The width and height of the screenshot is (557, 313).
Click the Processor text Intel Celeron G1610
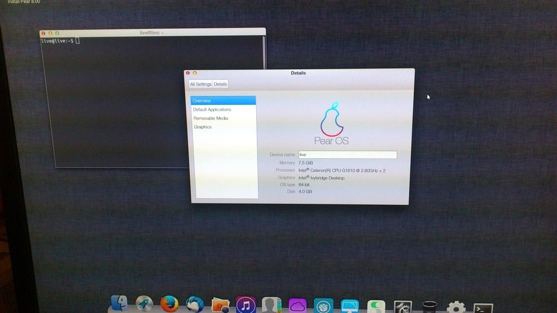(x=342, y=170)
